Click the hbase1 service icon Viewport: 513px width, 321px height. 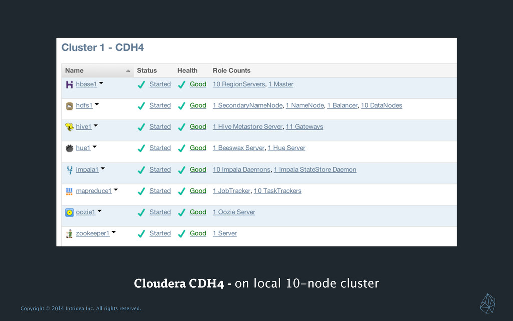[x=69, y=84]
